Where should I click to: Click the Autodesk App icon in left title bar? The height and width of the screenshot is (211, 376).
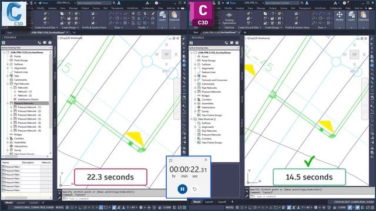pyautogui.click(x=147, y=3)
